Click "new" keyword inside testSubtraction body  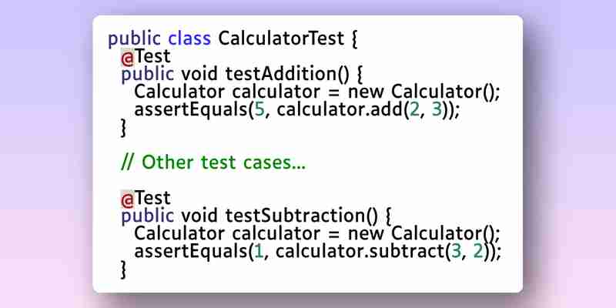pyautogui.click(x=366, y=234)
